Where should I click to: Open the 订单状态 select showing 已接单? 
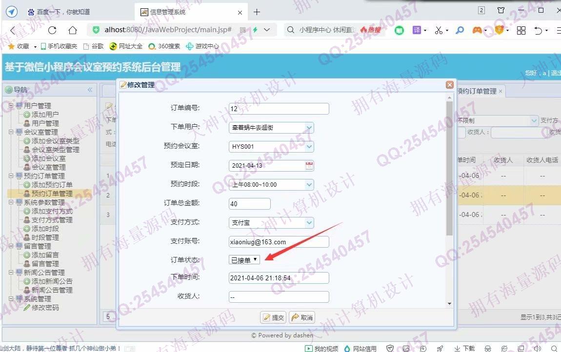[x=244, y=260]
